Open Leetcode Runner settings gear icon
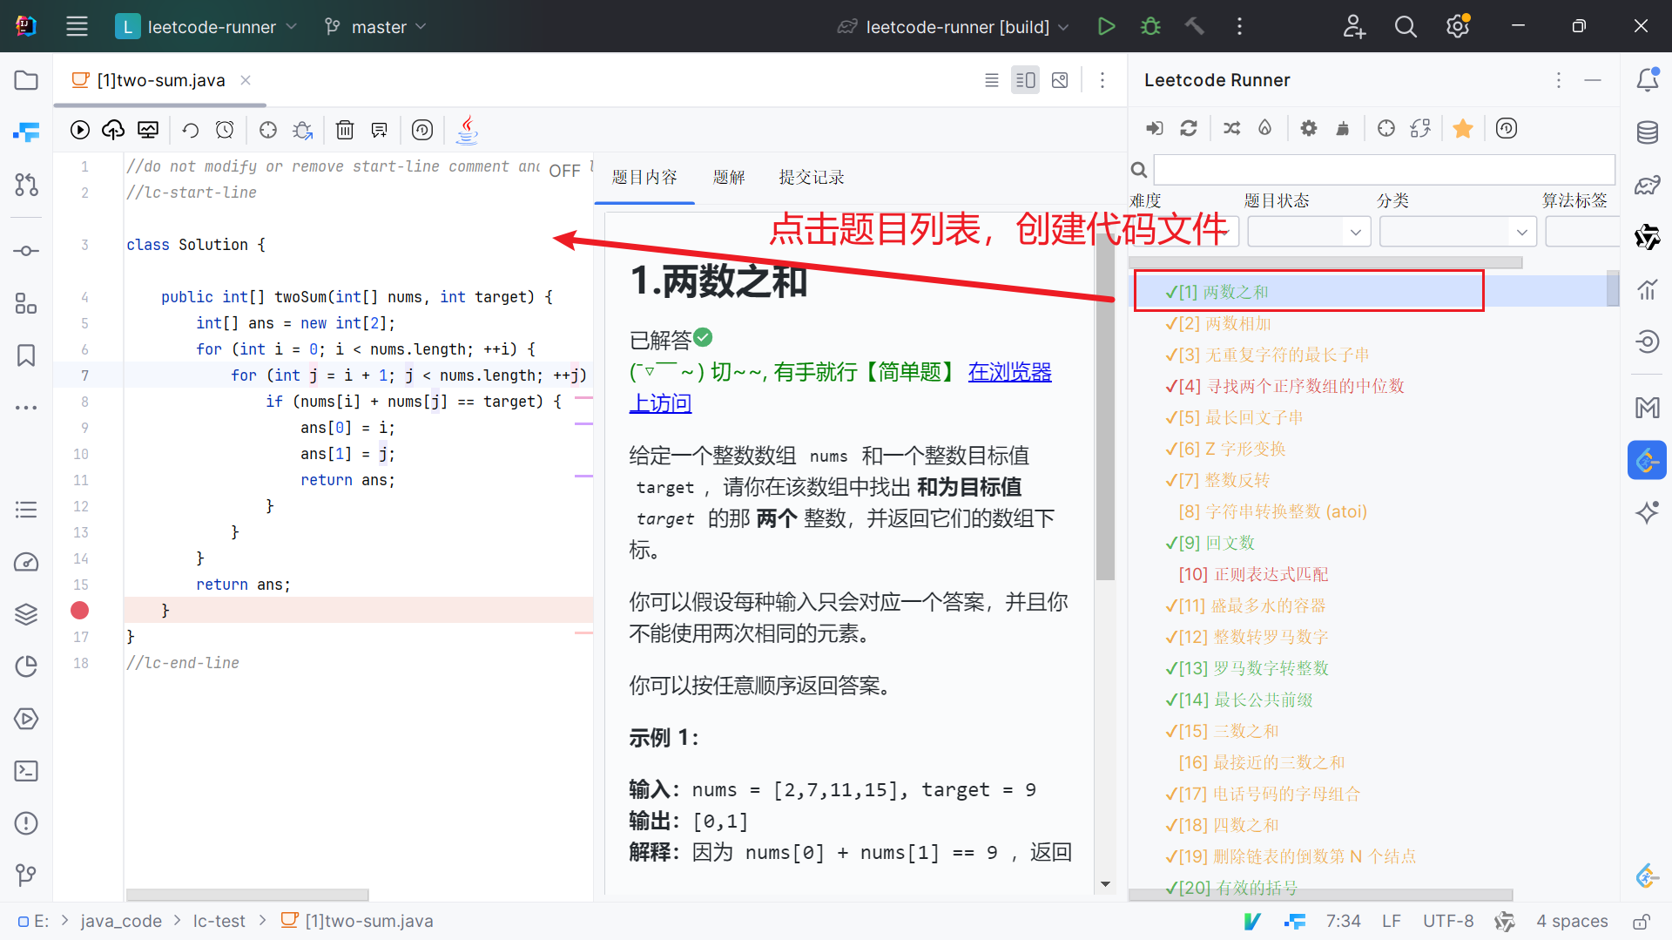1672x940 pixels. (1308, 128)
